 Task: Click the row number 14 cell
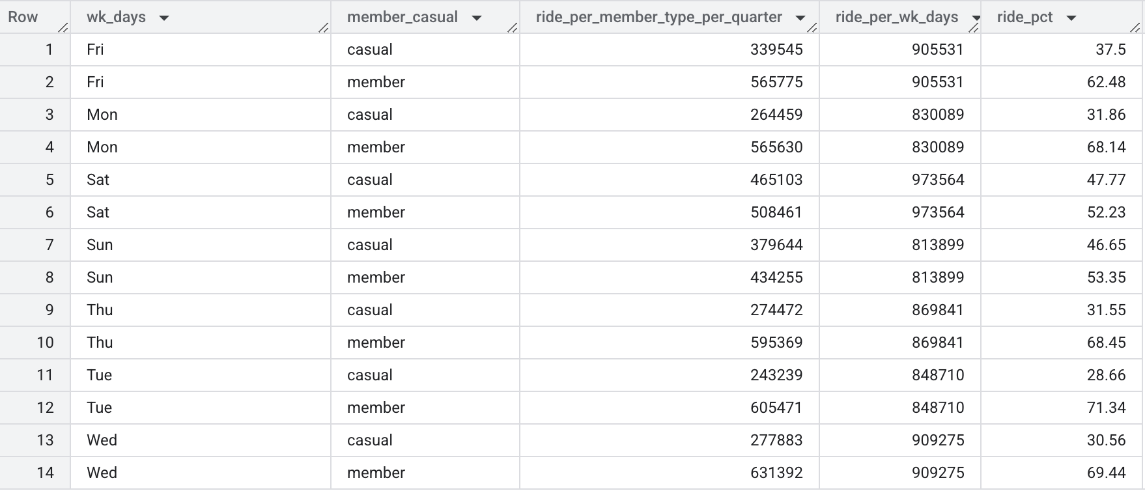coord(35,473)
